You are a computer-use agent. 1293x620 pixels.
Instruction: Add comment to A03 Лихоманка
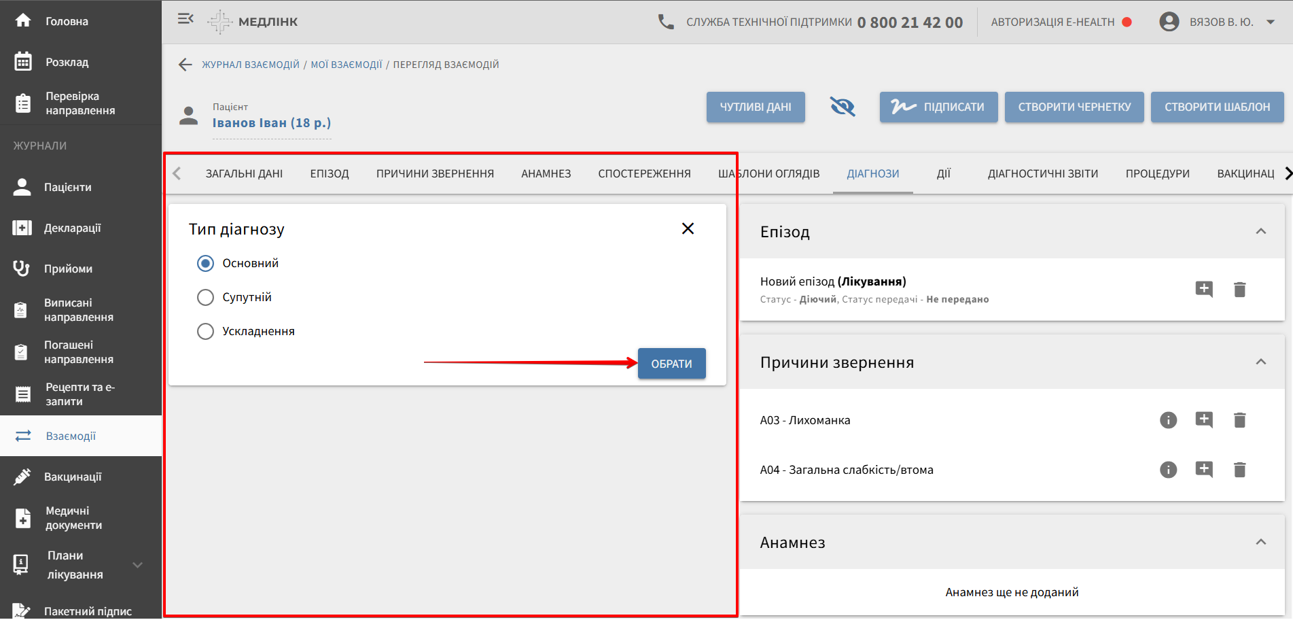(x=1203, y=420)
